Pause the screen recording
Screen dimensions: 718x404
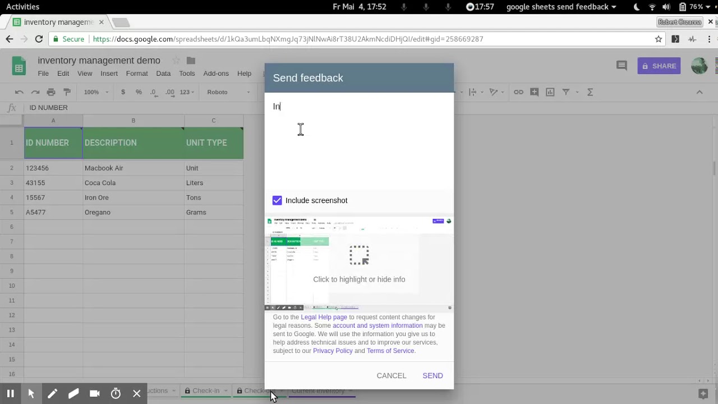[x=10, y=394]
